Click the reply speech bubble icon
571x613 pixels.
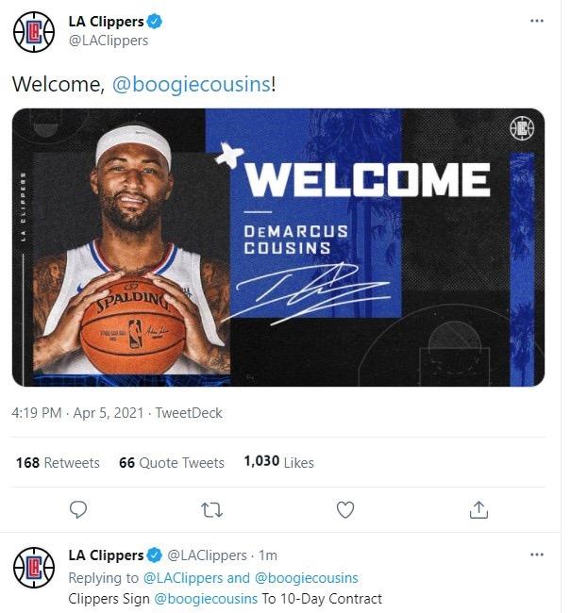coord(78,510)
